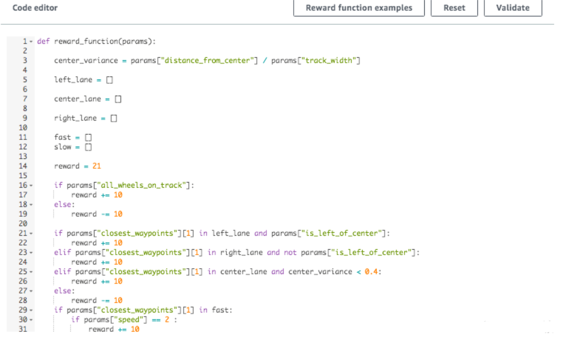Click 'reward -= 10' on line 19
The width and height of the screenshot is (563, 339).
pos(96,214)
